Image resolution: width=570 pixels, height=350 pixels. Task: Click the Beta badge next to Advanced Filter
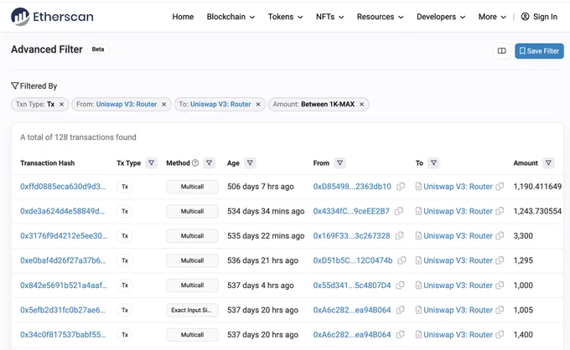[x=98, y=49]
